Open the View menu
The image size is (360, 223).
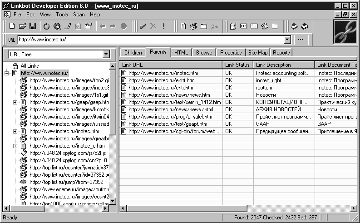(x=45, y=15)
